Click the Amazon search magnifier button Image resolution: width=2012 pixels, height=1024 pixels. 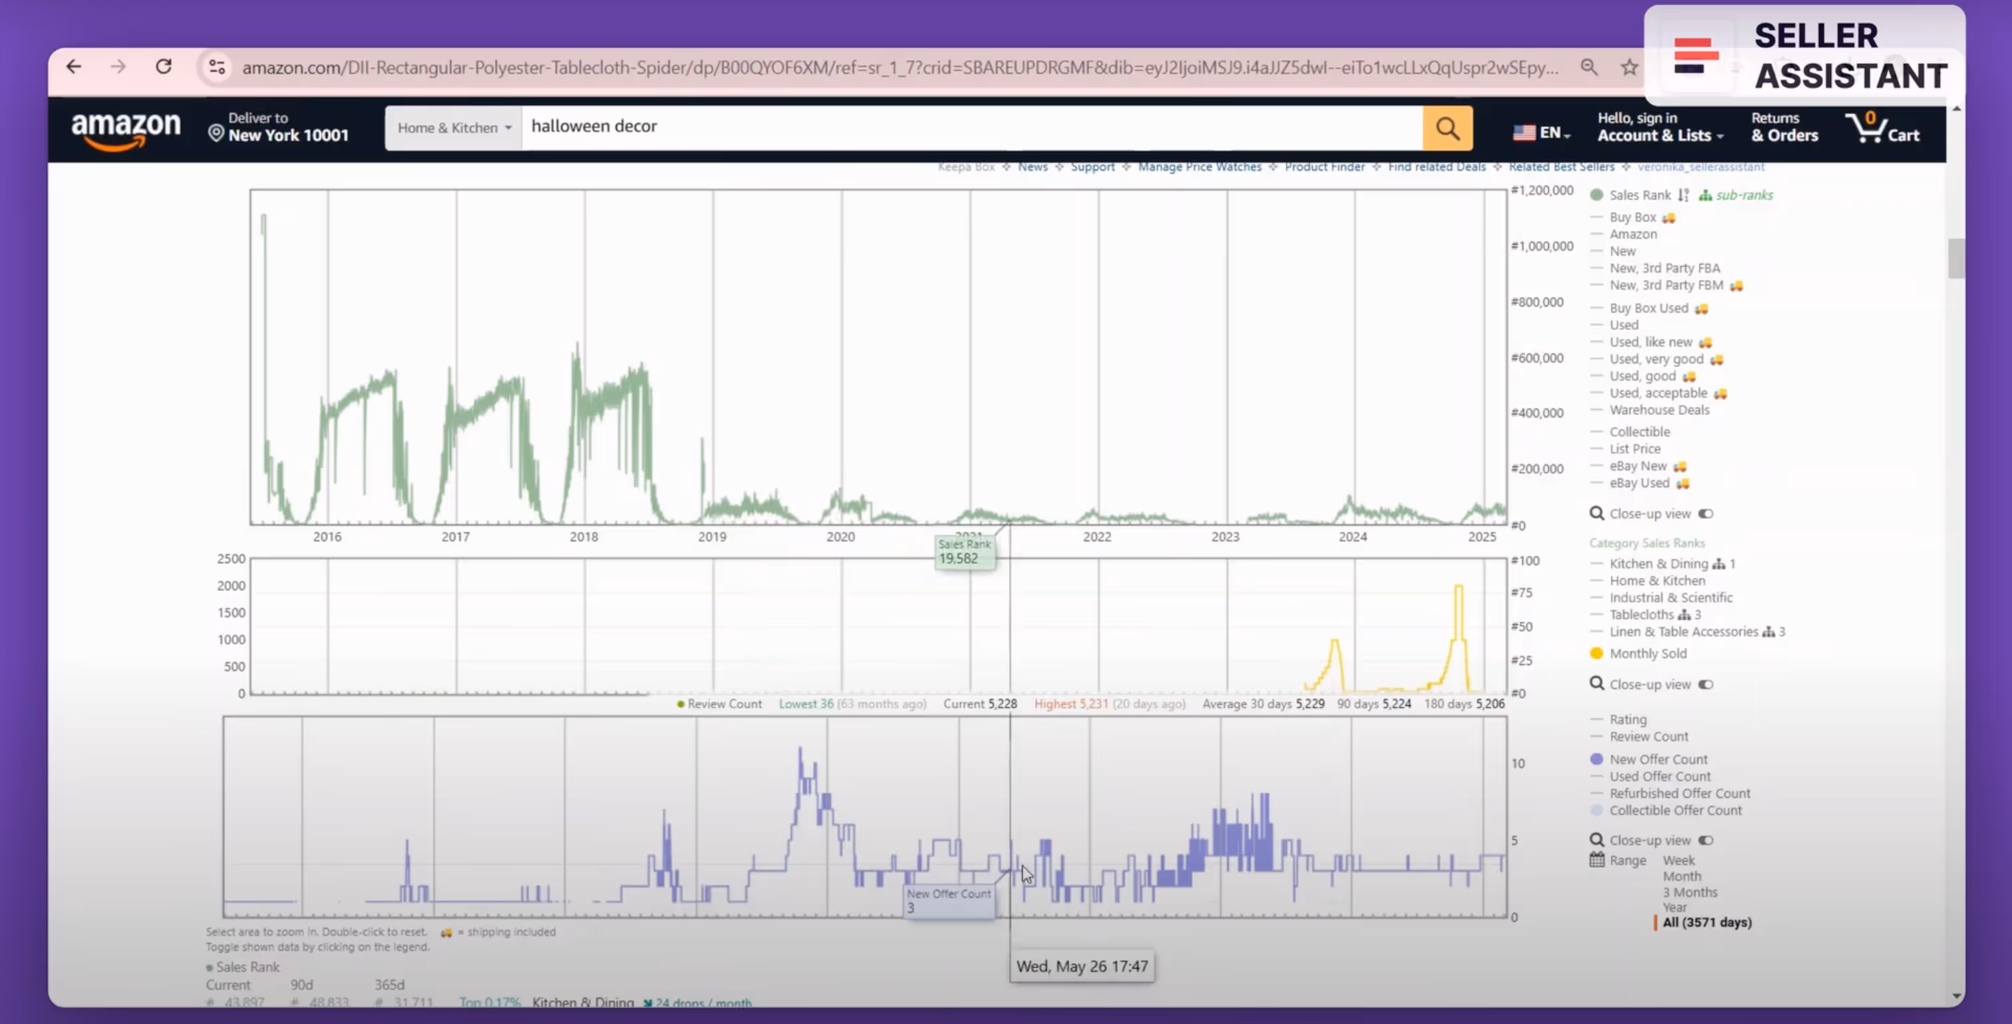tap(1446, 128)
